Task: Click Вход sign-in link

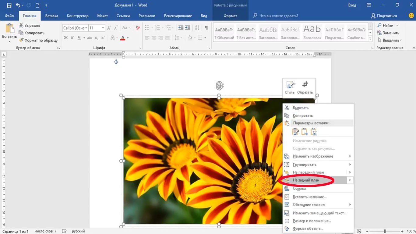Action: (x=352, y=5)
